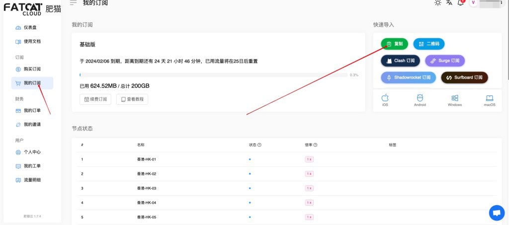509x225 pixels.
Task: Open 我的邀请 in sidebar
Action: pos(28,125)
